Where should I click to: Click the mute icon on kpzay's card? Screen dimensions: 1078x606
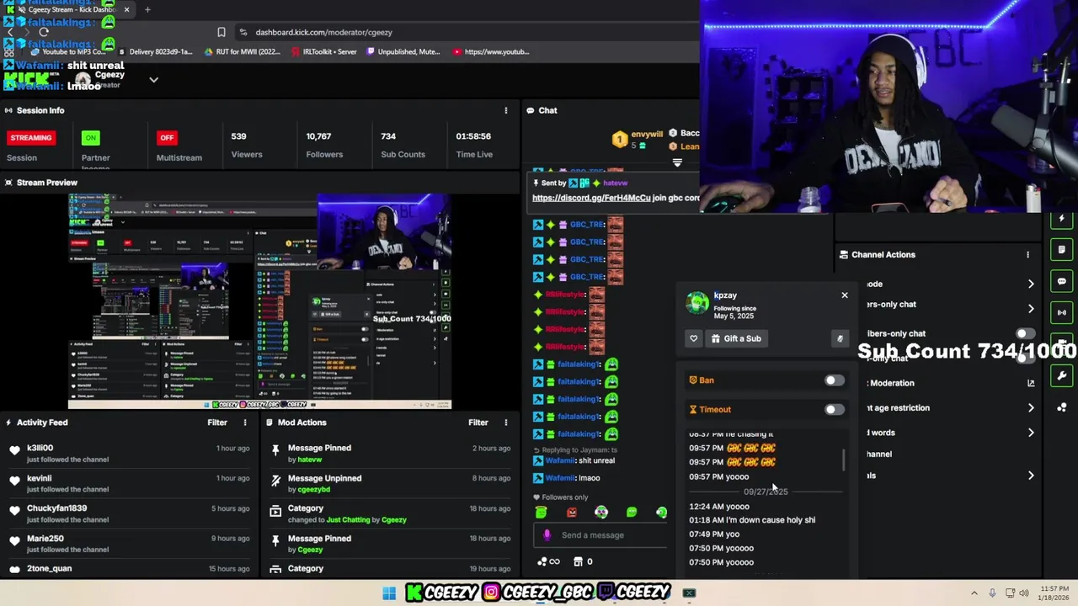pos(840,338)
